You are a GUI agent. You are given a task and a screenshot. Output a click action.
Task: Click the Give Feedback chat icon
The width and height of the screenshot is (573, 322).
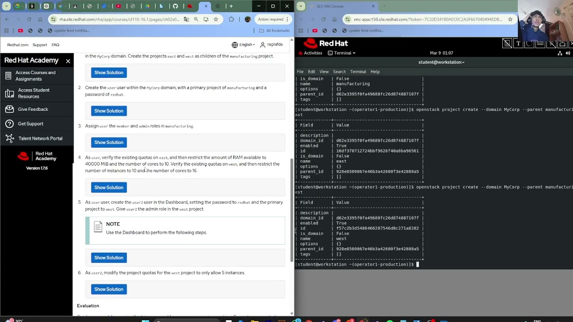[10, 109]
